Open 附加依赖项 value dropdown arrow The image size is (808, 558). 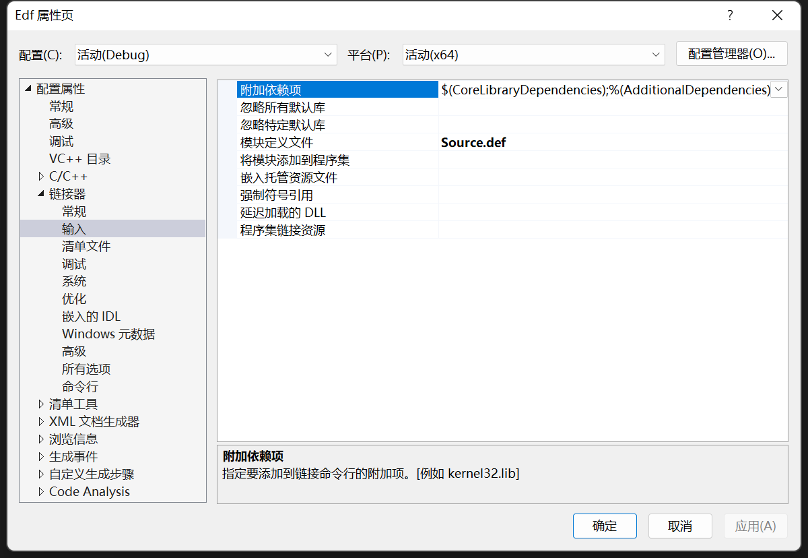point(779,89)
